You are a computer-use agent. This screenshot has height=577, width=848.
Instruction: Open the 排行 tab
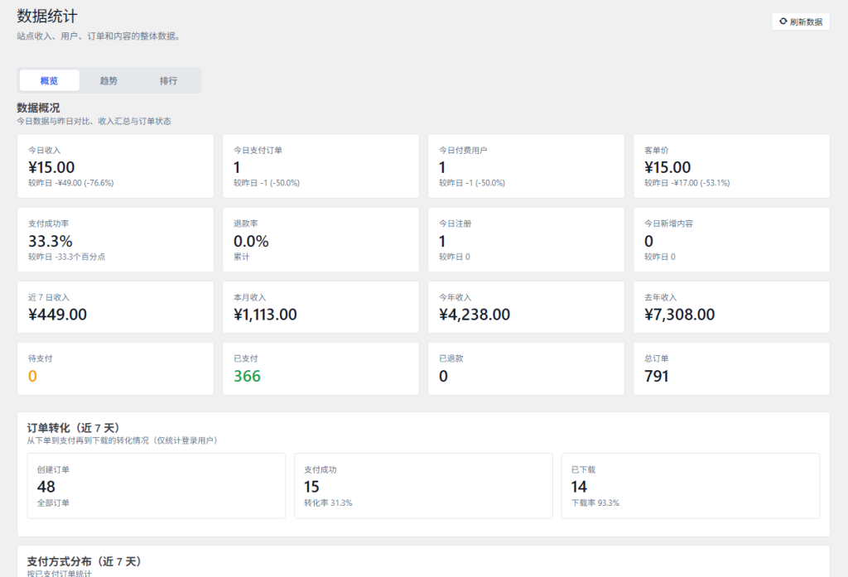point(168,80)
